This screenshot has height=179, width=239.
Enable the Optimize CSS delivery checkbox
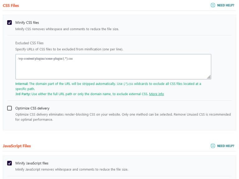(10, 108)
